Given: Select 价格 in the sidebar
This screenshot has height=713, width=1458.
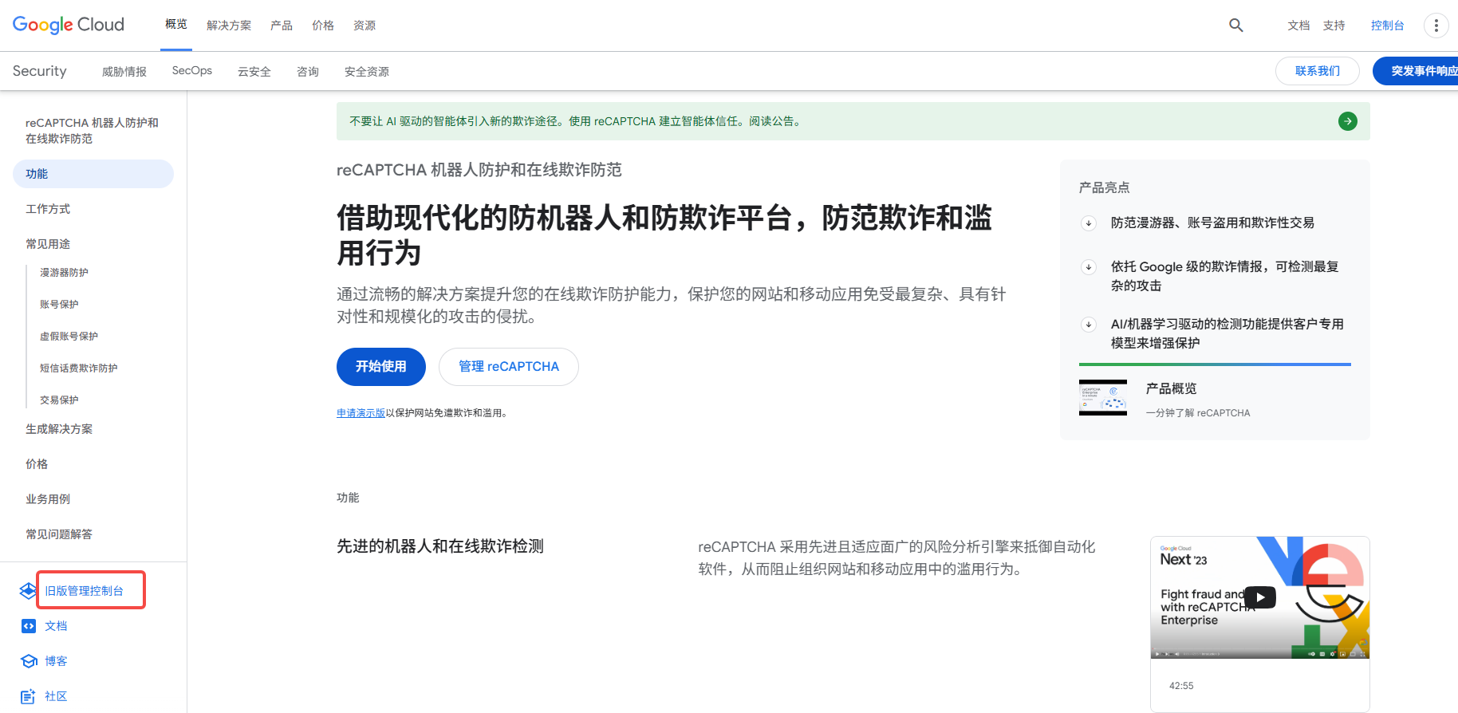Looking at the screenshot, I should click(37, 464).
